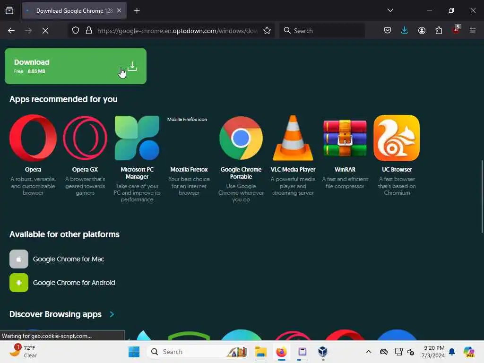
Task: Open the Firefox View button
Action: pyautogui.click(x=9, y=11)
